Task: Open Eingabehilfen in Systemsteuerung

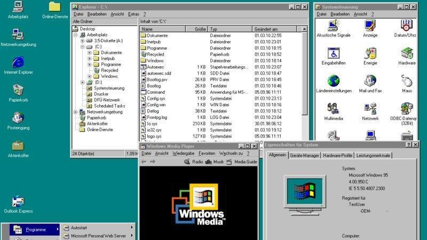Action: click(333, 56)
